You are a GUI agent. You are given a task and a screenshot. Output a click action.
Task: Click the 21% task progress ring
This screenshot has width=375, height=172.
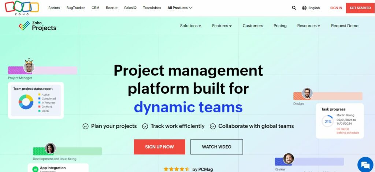pyautogui.click(x=328, y=121)
